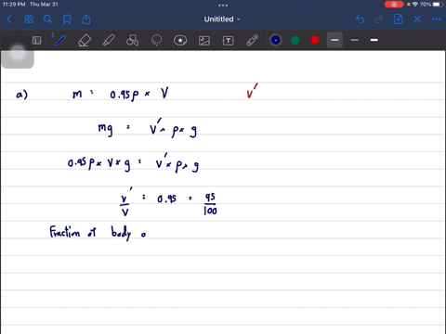This screenshot has width=446, height=334.
Task: Expand the Untitled document title menu
Action: click(x=222, y=19)
